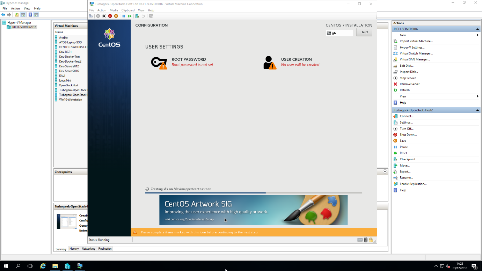Open the Clipboard menu in VM Connection
Viewport: 482px width, 271px height.
point(128,10)
